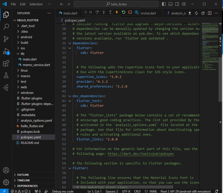
Task: Open the Testing flask icon
Action: point(6,75)
